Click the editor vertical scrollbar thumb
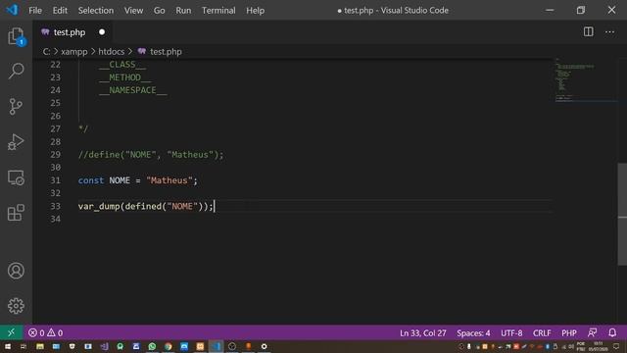This screenshot has height=353, width=627. click(622, 214)
